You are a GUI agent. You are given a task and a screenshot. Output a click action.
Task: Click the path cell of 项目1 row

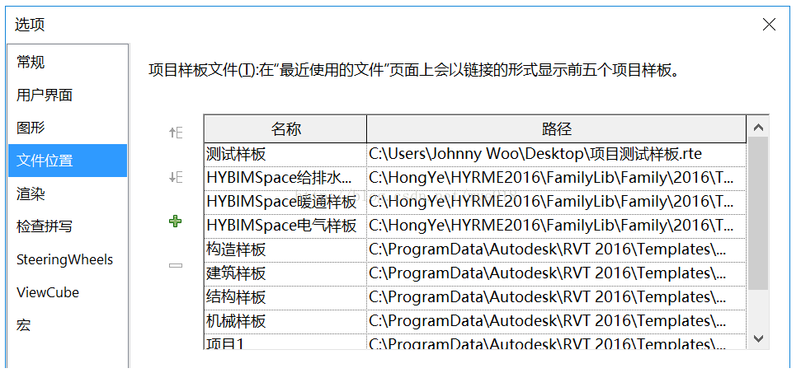click(x=556, y=342)
